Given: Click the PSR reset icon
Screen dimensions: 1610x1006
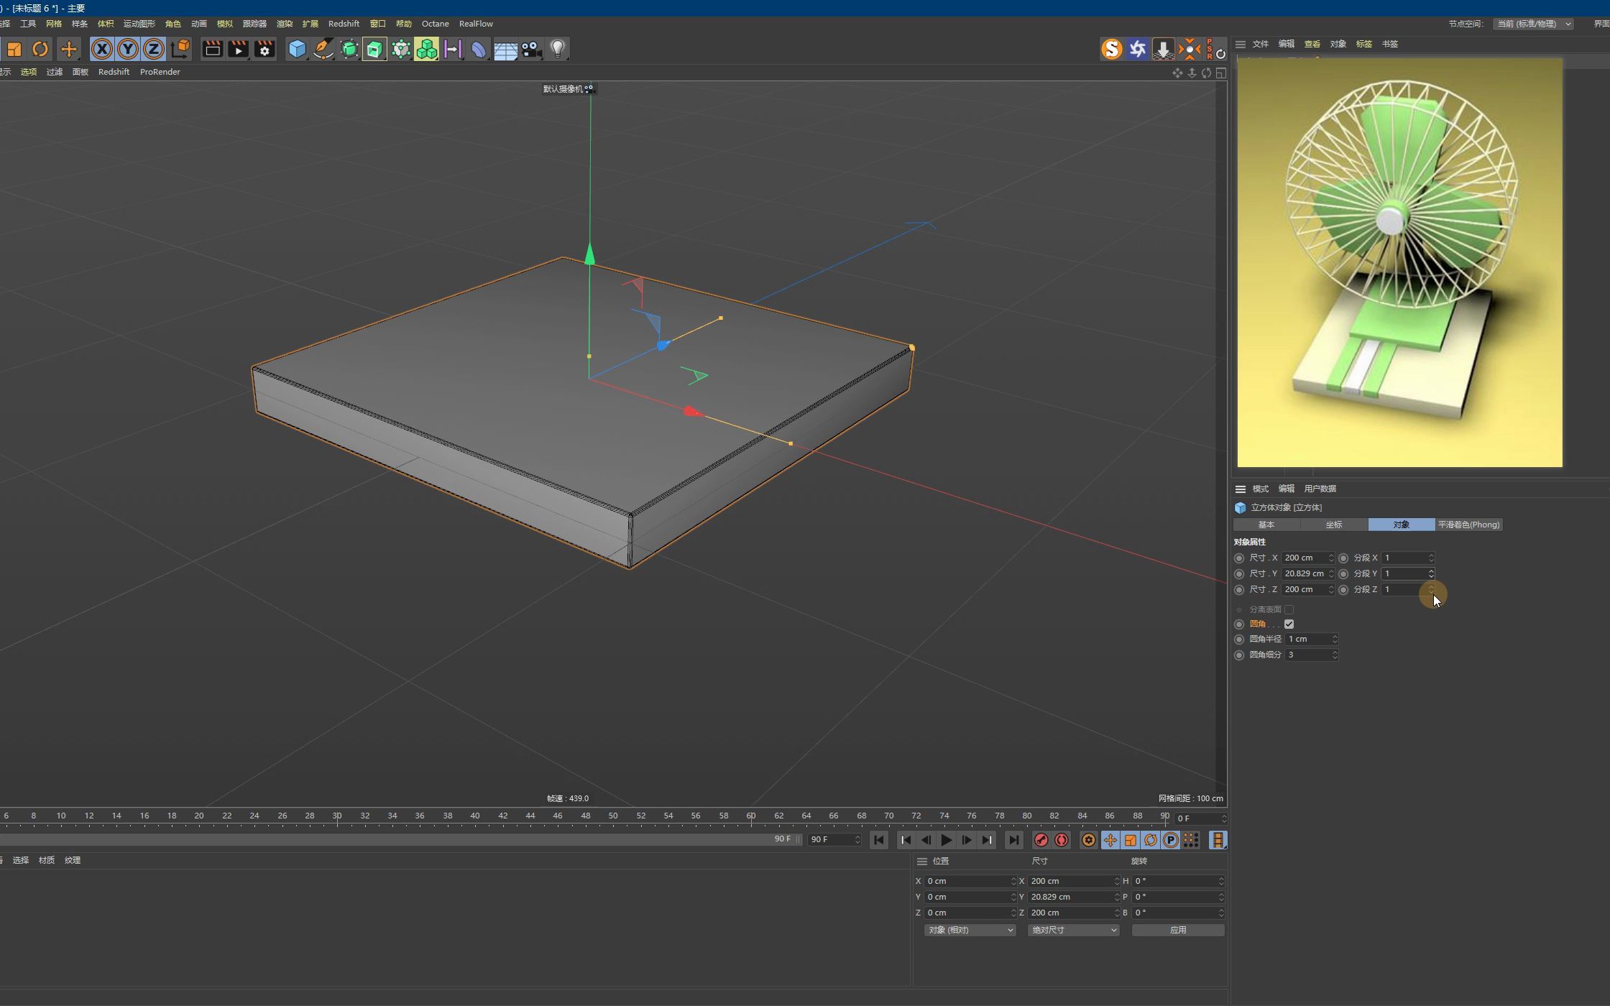Looking at the screenshot, I should pyautogui.click(x=1215, y=49).
